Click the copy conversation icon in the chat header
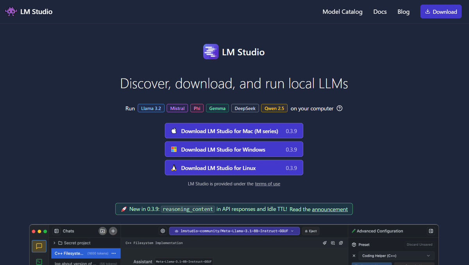Screen dimensions: 469x265 click(x=340, y=243)
